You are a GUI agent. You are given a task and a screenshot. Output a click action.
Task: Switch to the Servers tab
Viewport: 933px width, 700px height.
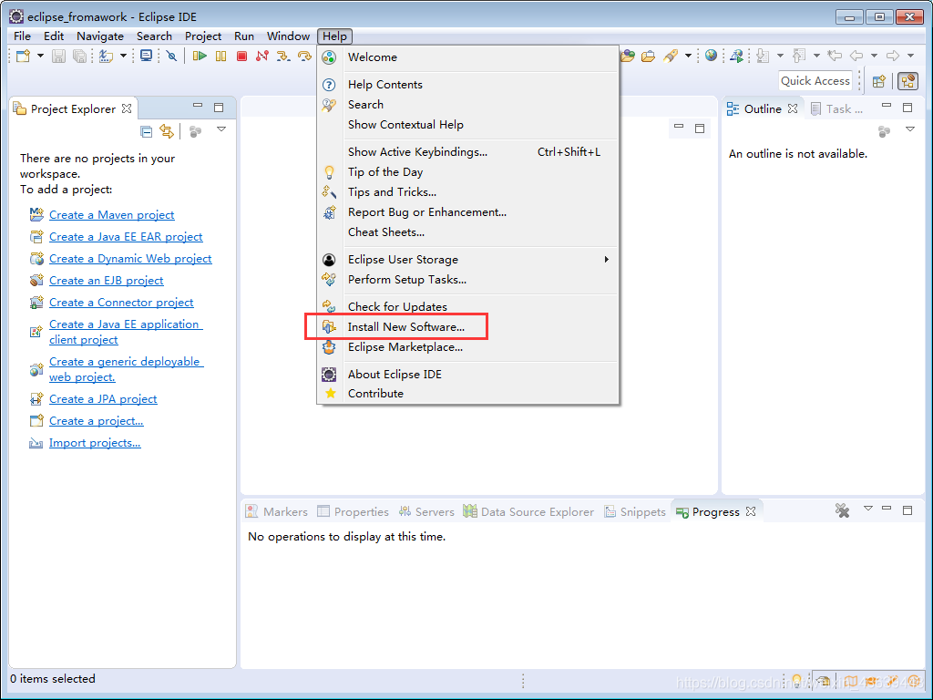tap(426, 512)
